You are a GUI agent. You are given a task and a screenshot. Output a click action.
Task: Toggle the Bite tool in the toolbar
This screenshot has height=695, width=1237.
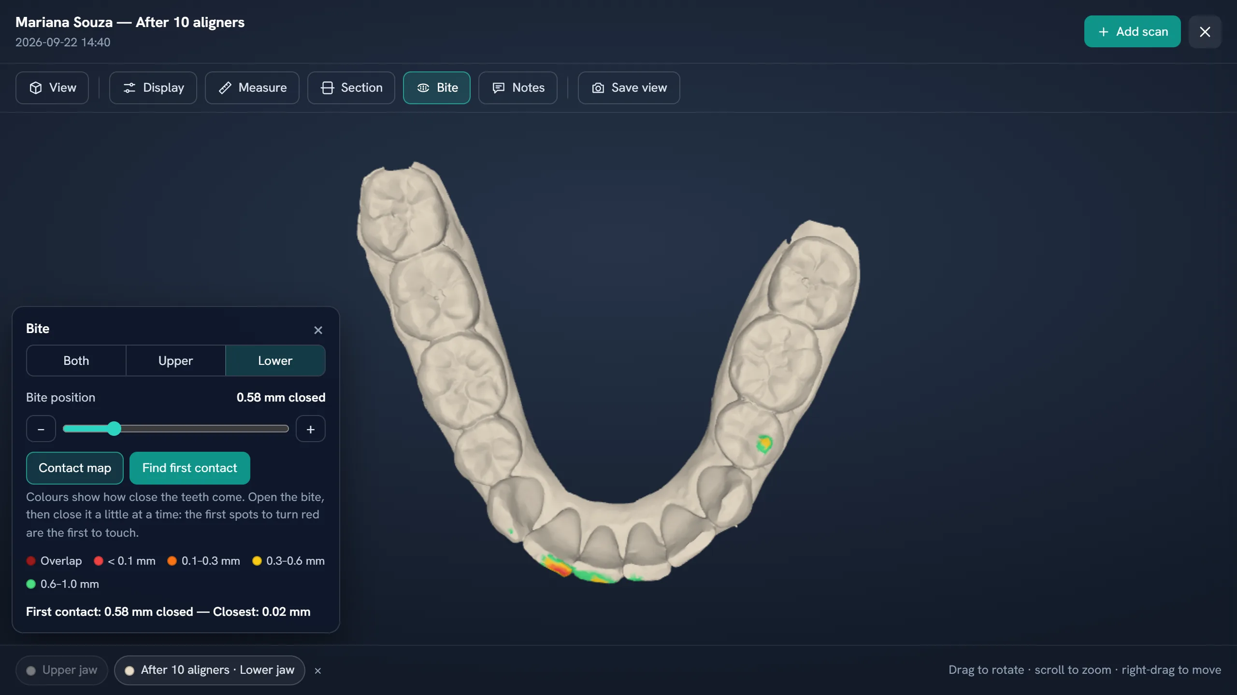coord(437,88)
